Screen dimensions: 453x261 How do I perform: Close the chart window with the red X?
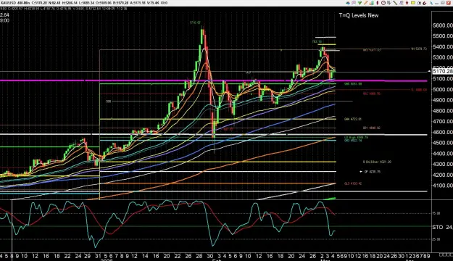[x=449, y=3]
